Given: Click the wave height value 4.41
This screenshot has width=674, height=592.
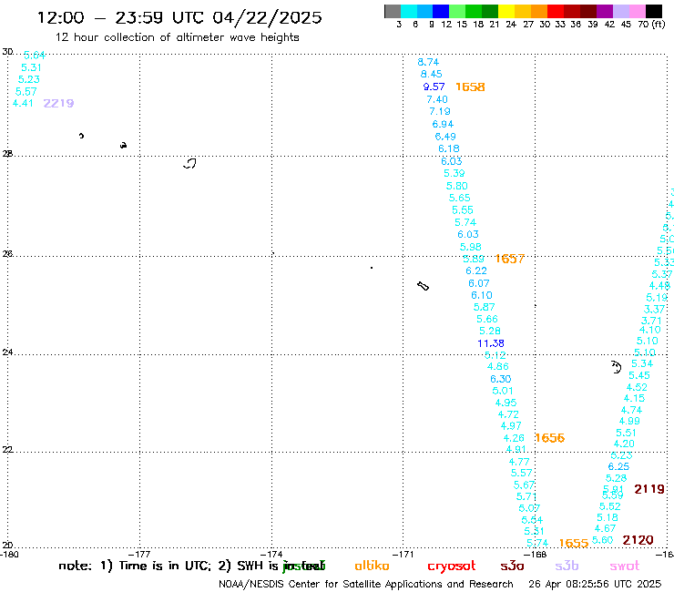Looking at the screenshot, I should 23,103.
